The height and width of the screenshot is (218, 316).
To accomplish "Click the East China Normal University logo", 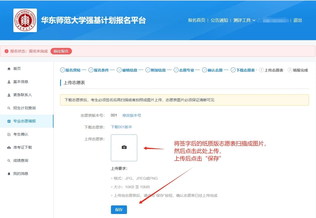I will coord(25,20).
